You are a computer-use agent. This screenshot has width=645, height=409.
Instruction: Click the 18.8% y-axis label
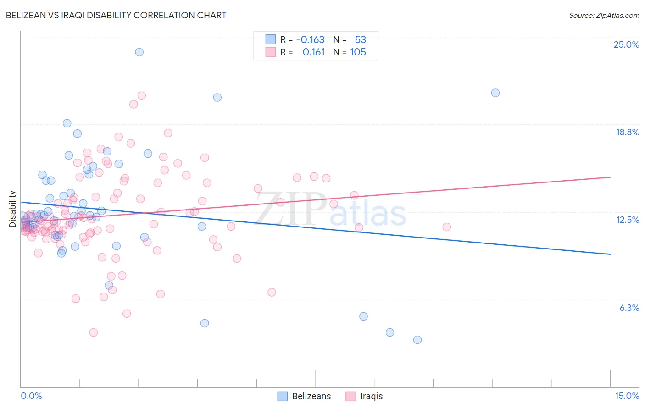pos(627,132)
